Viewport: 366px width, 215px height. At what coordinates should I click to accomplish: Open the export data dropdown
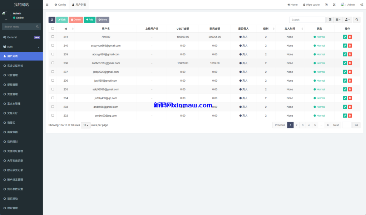pyautogui.click(x=347, y=20)
